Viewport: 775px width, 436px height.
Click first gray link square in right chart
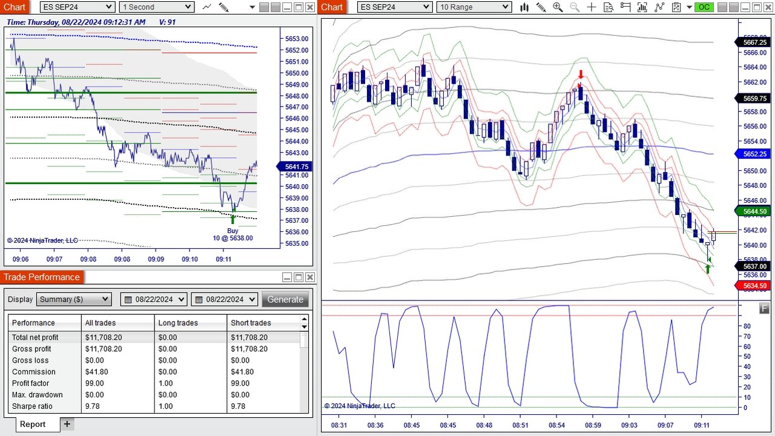[722, 7]
